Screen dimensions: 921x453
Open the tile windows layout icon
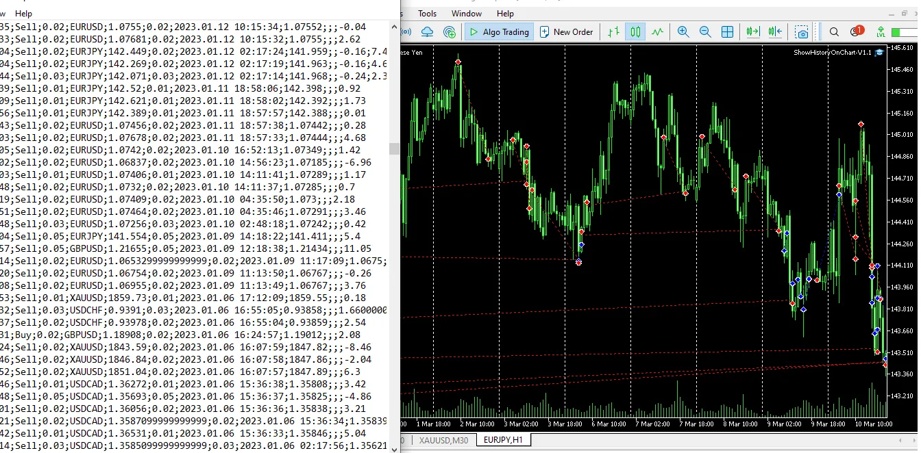click(727, 31)
